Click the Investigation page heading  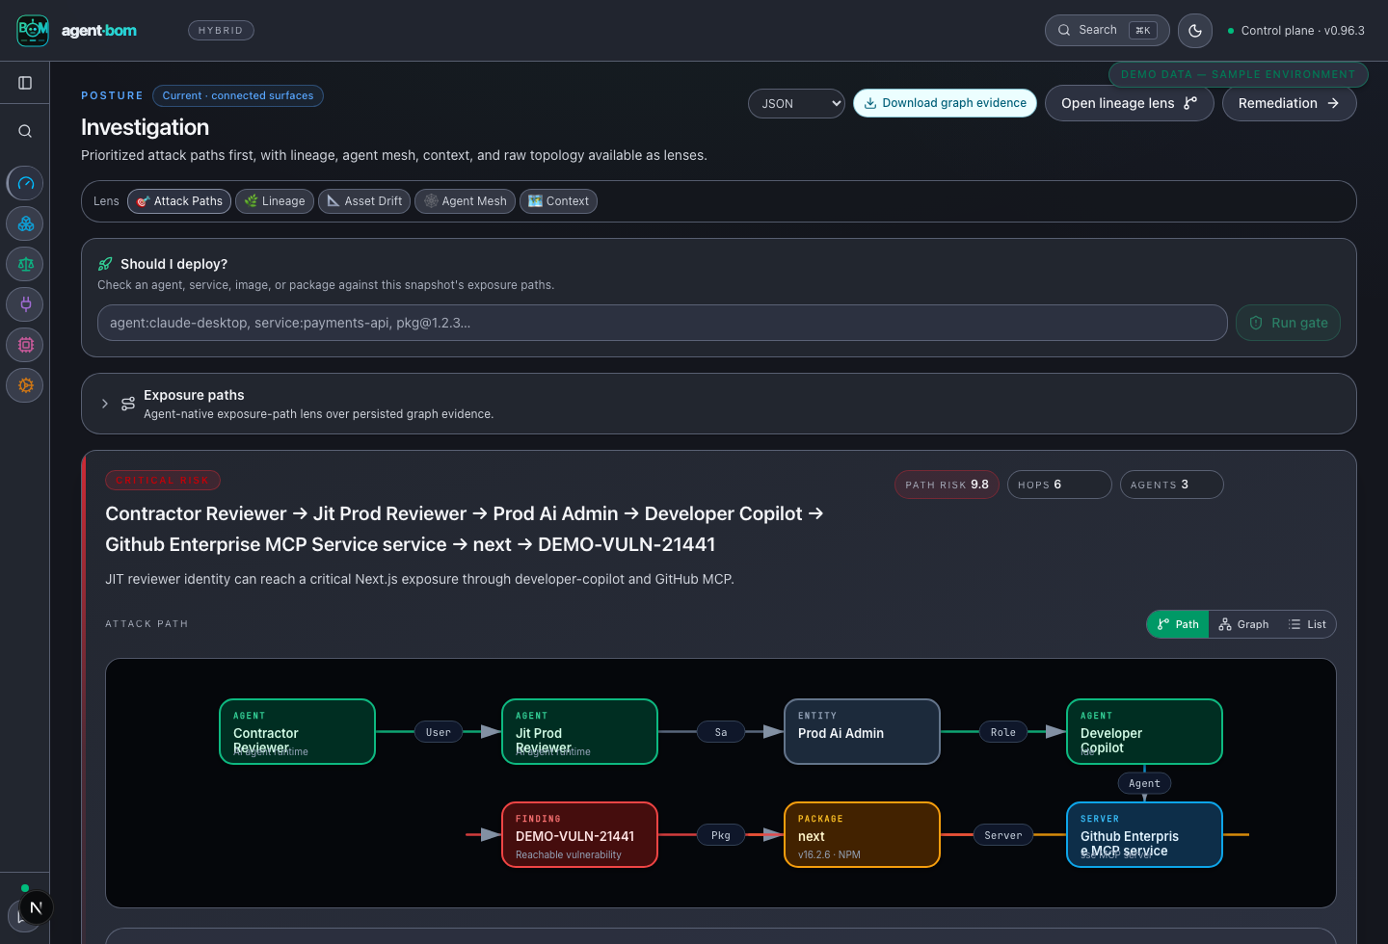pos(145,127)
